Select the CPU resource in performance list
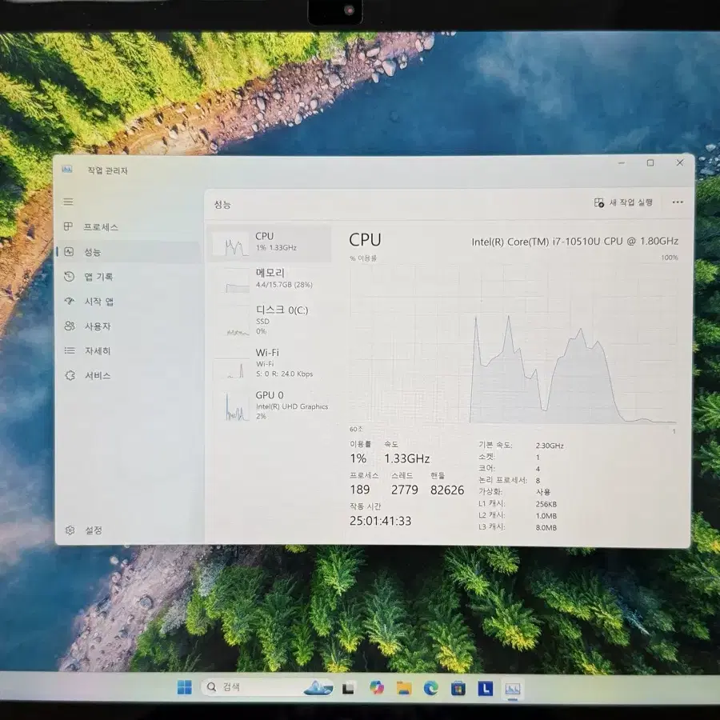720x720 pixels. (x=270, y=243)
